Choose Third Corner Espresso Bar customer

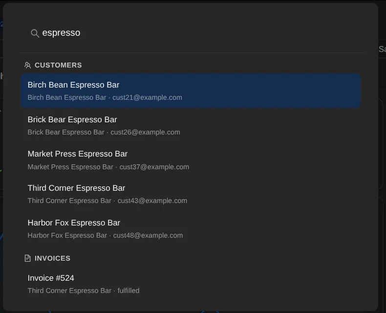pos(191,194)
